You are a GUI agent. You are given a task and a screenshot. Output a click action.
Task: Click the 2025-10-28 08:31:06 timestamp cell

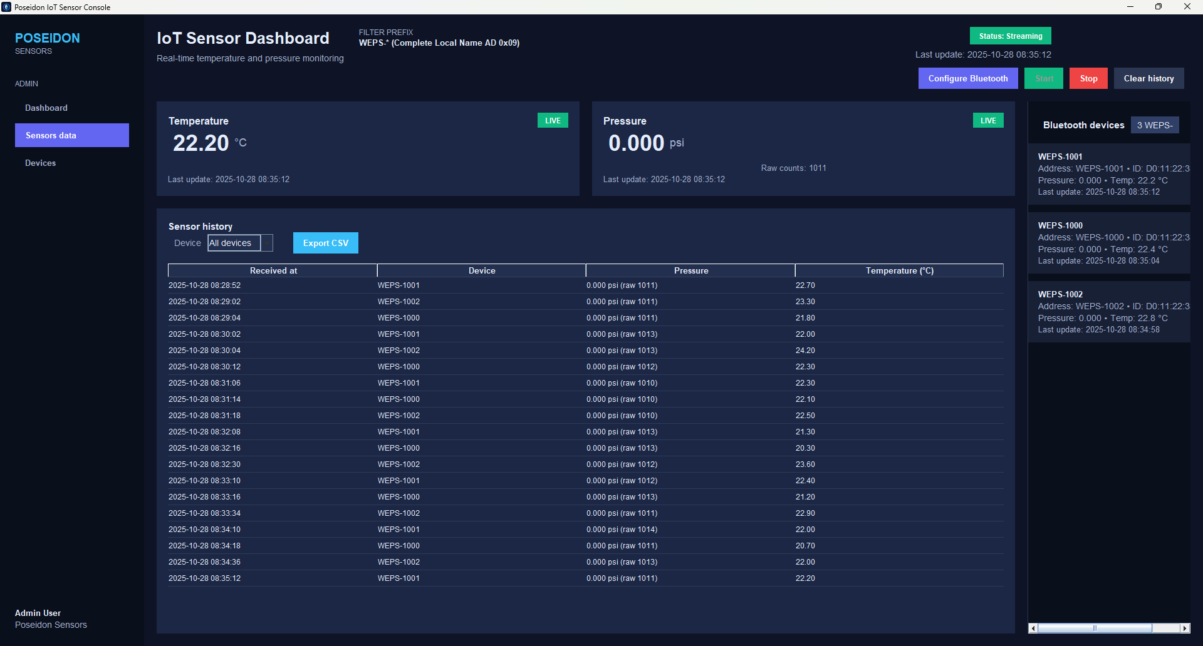(204, 383)
